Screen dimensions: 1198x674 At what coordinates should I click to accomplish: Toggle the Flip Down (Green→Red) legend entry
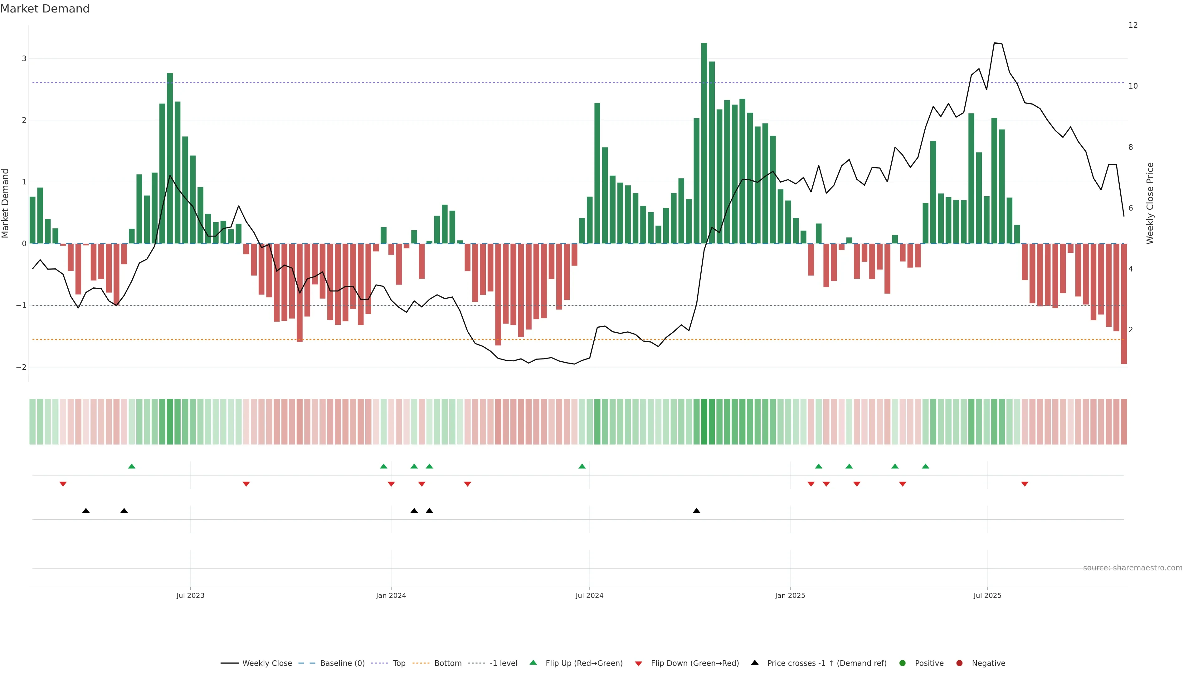pos(694,663)
